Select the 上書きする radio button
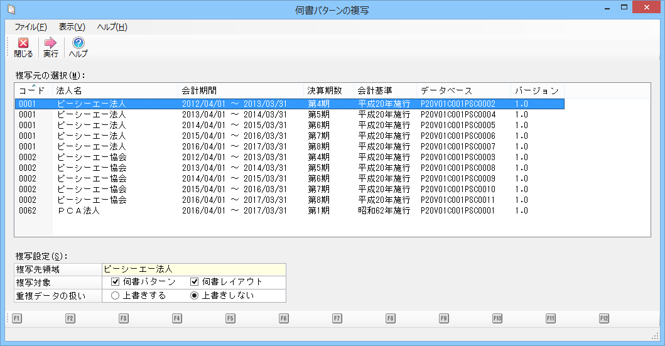The image size is (665, 346). click(115, 295)
